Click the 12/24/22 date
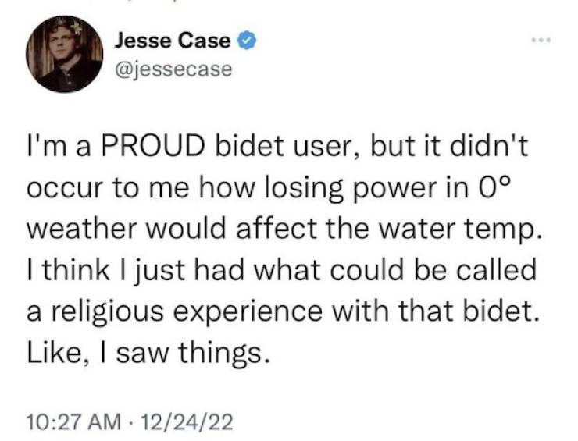 [x=193, y=423]
